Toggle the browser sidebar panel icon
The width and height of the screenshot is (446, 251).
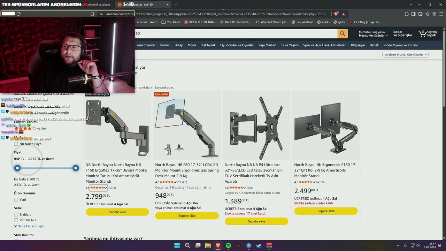(413, 14)
